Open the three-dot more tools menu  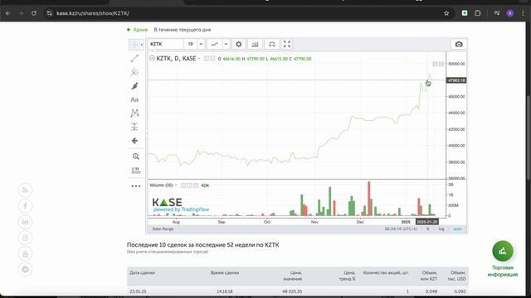click(x=136, y=186)
